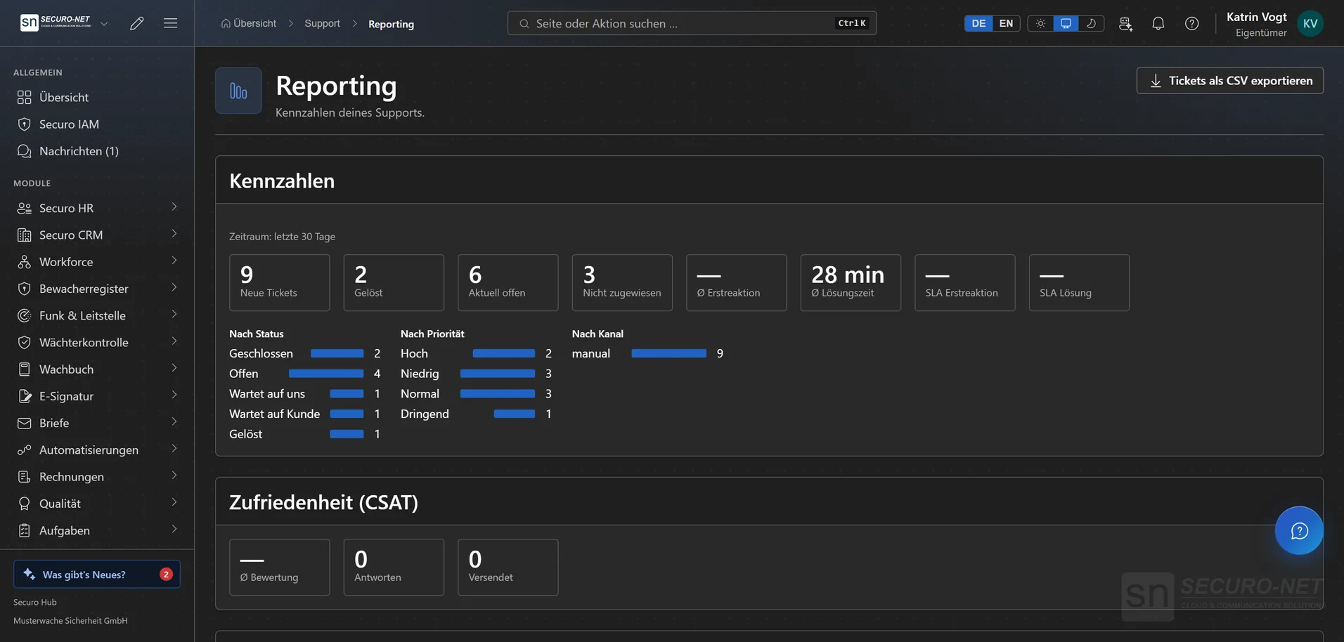Switch language to EN
This screenshot has height=642, width=1344.
pos(1006,23)
